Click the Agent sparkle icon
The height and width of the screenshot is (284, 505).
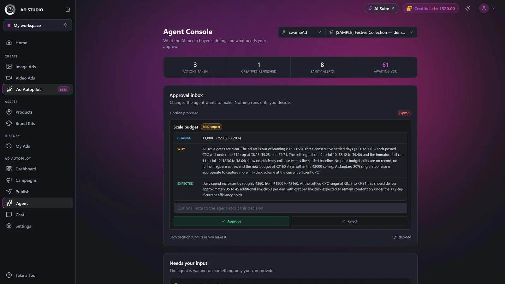pos(10,203)
